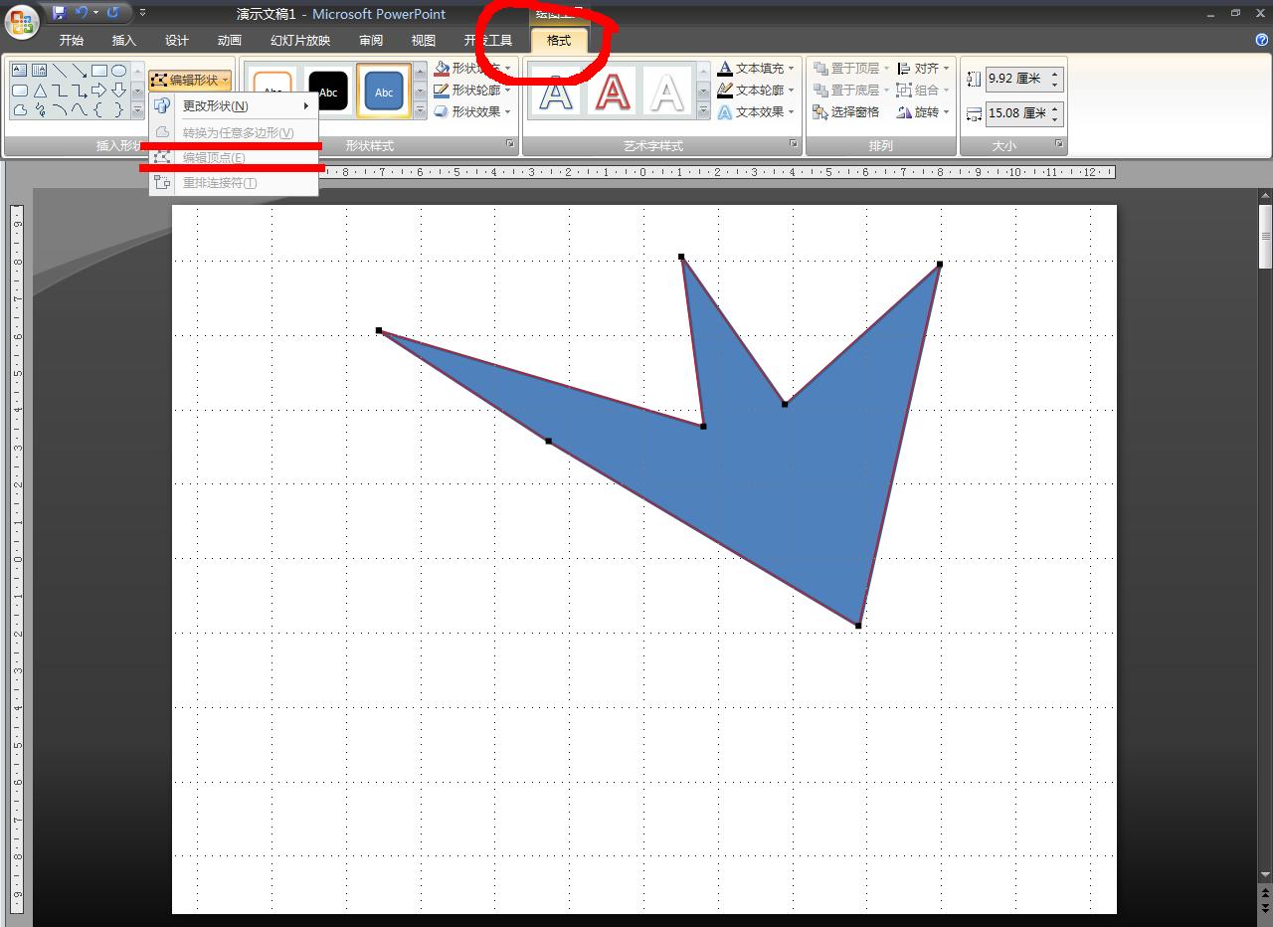The height and width of the screenshot is (927, 1273).
Task: Switch to the 插入 tab
Action: pyautogui.click(x=124, y=41)
